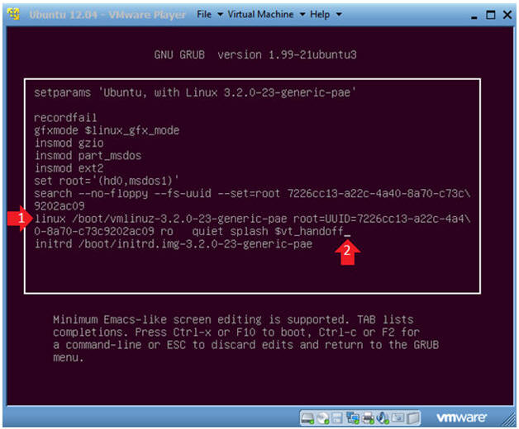Click the sound card status icon
Viewport: 519px width, 429px height.
[x=383, y=418]
